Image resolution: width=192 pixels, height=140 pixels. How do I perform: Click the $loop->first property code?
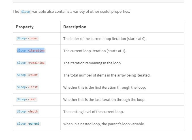click(27, 87)
